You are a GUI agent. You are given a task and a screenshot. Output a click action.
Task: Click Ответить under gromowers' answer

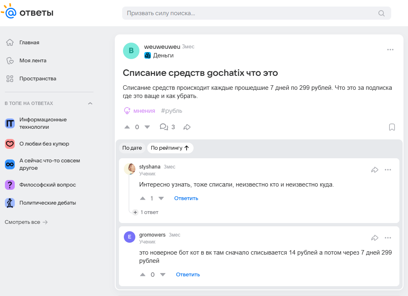click(188, 275)
